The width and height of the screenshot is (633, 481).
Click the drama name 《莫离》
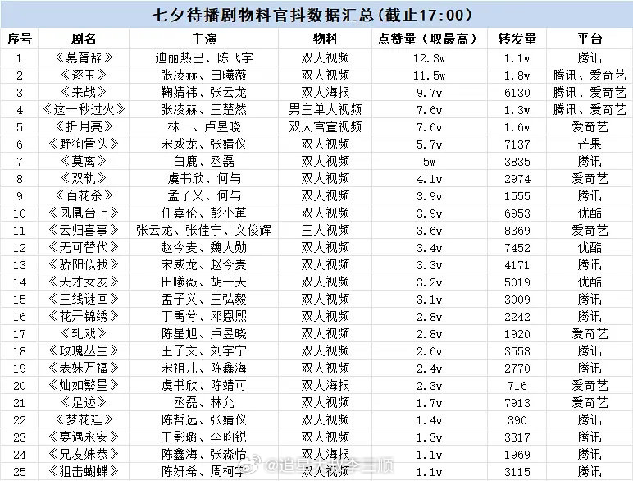(84, 161)
